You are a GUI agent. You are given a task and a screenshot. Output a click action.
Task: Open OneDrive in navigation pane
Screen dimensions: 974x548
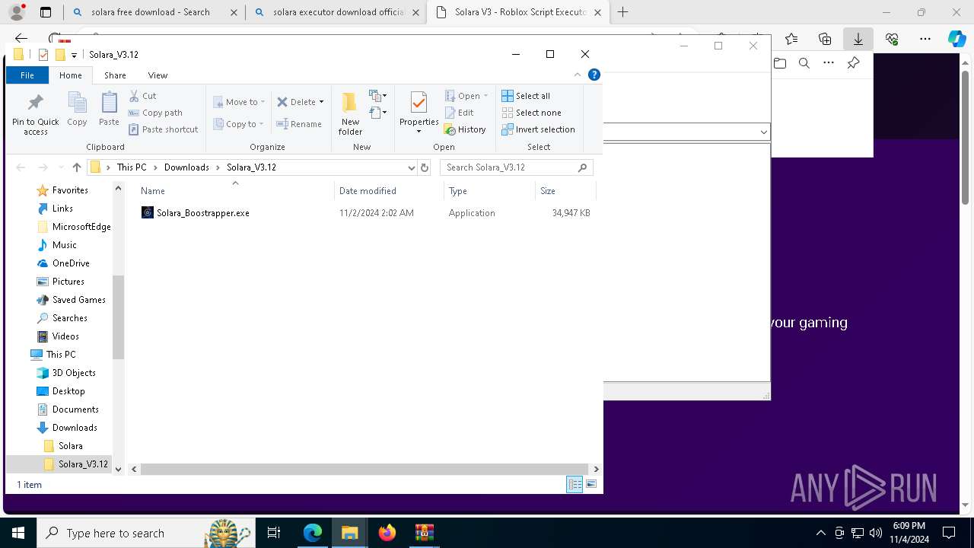71,263
